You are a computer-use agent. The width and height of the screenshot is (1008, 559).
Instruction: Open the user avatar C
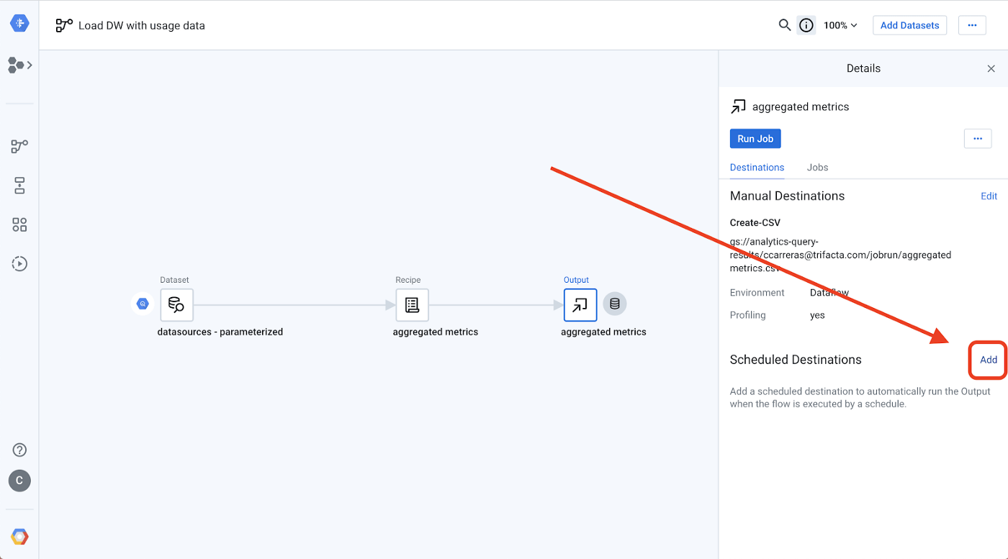19,481
